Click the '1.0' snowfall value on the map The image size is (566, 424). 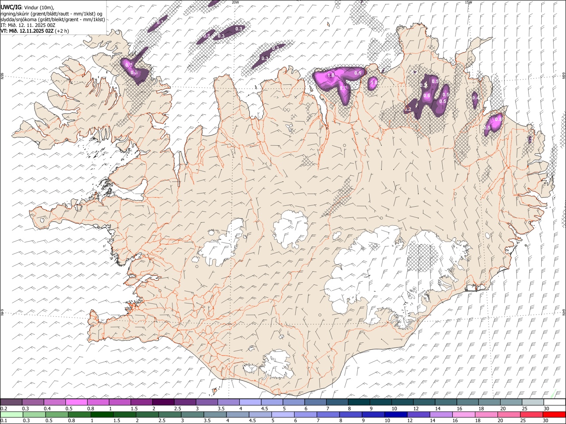pyautogui.click(x=374, y=83)
